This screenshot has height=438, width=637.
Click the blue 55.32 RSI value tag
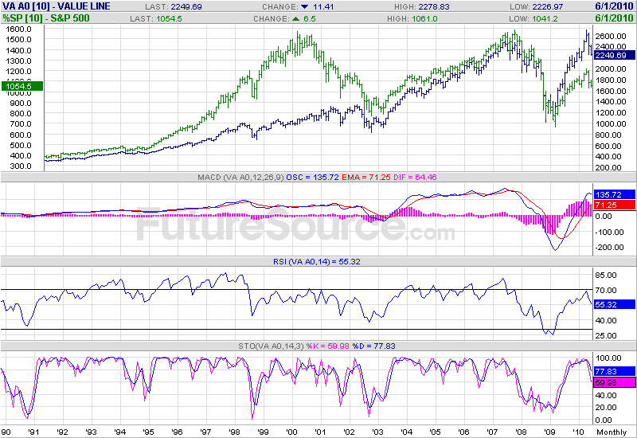[x=614, y=304]
